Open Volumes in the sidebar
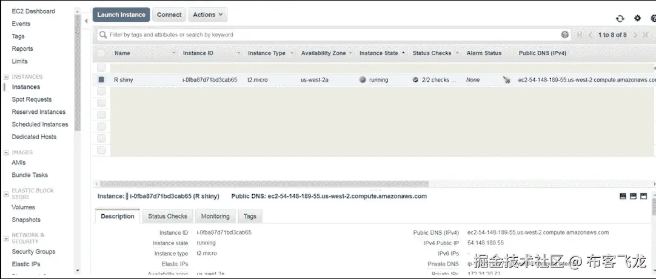Screen dimensions: 656x279 pos(24,207)
